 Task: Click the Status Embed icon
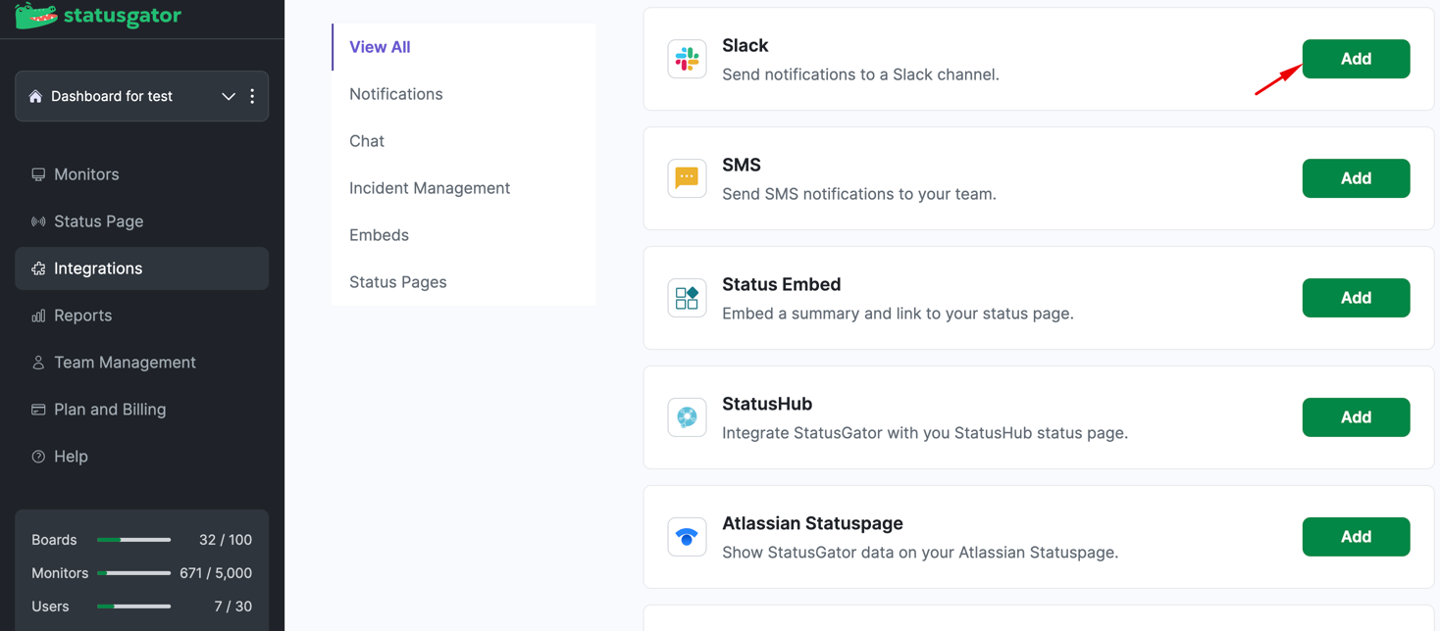[x=687, y=298]
